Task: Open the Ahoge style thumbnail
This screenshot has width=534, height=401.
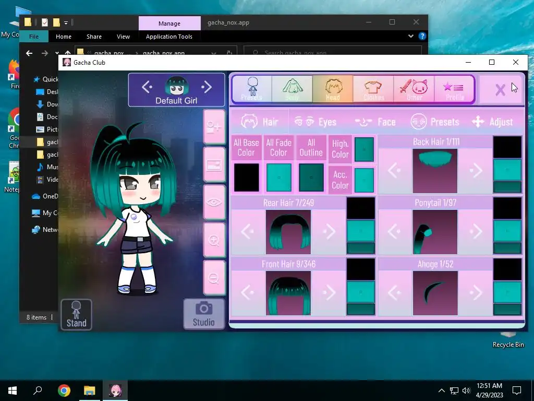Action: 435,293
